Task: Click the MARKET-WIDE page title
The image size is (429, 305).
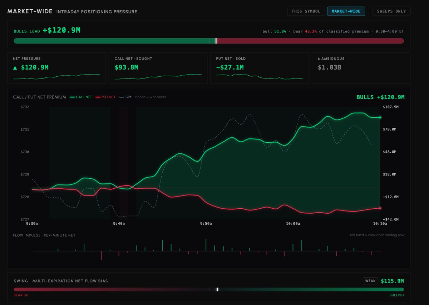Action: (30, 11)
